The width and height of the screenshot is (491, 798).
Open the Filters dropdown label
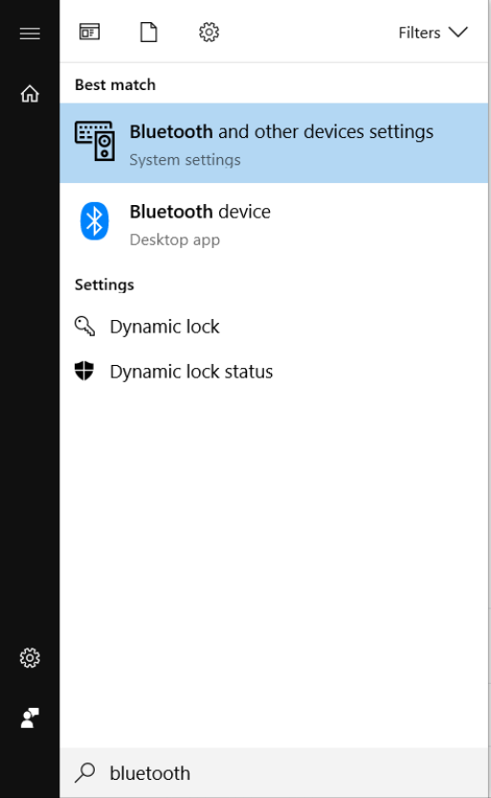(419, 33)
